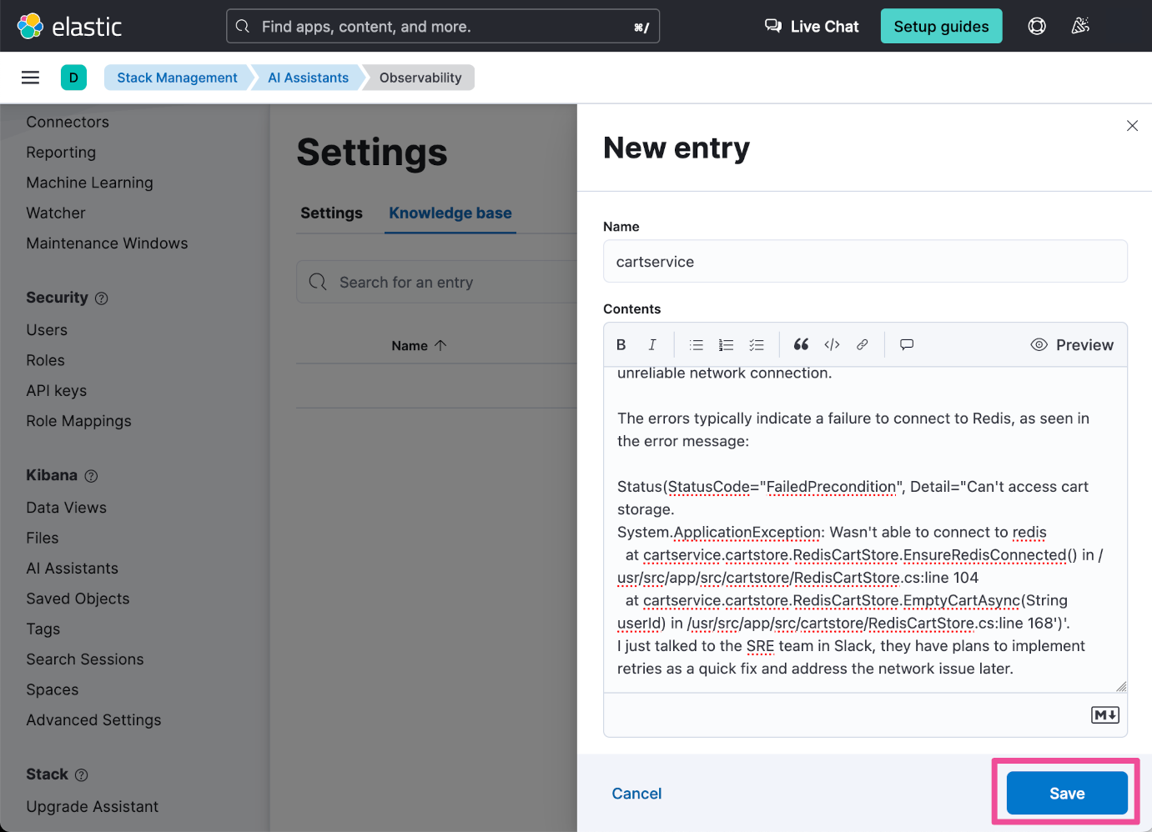Insert an ordered numbered list
Viewport: 1152px width, 832px height.
click(727, 345)
